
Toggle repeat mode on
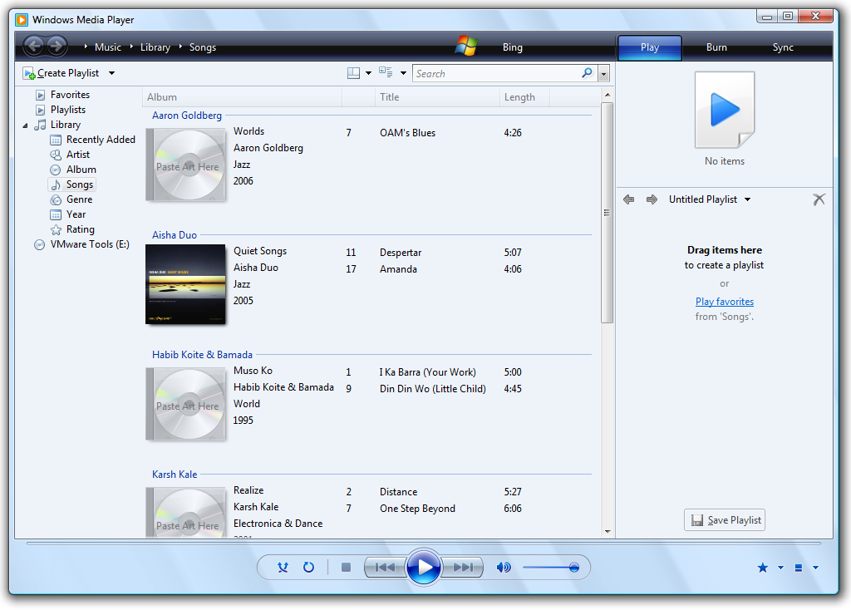point(308,568)
